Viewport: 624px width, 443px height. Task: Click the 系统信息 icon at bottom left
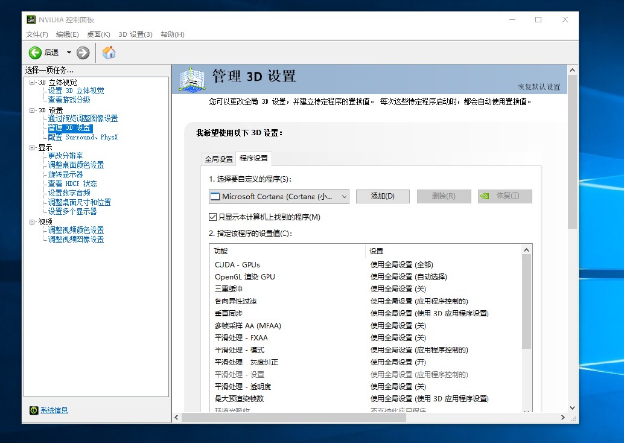point(34,410)
